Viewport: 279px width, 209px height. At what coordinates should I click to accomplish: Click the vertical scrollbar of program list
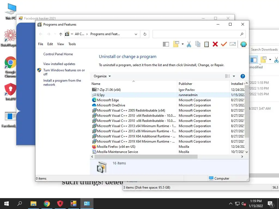coord(247,111)
